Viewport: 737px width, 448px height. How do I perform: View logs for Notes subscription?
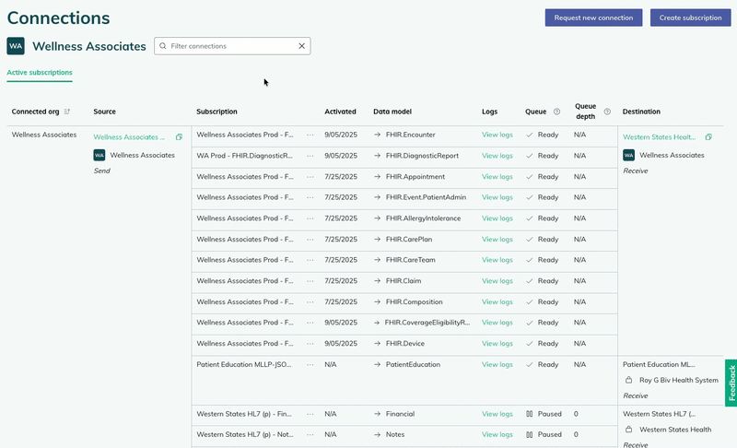click(497, 435)
